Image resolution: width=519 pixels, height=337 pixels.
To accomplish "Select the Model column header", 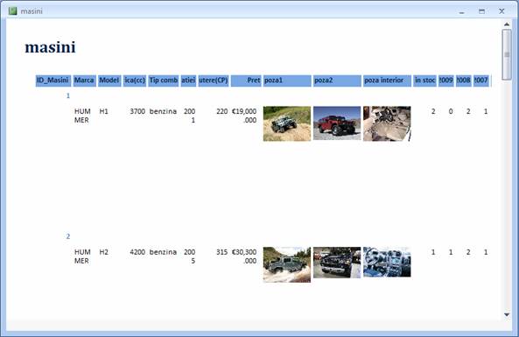I will click(x=109, y=81).
